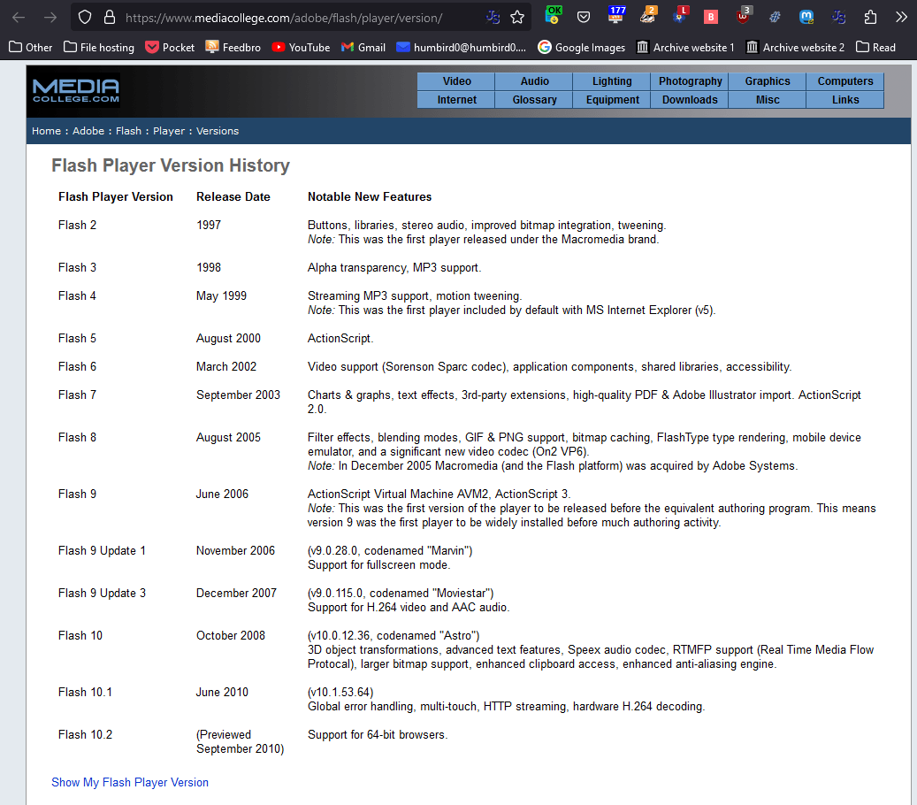The width and height of the screenshot is (917, 805).
Task: Click the tracking protection shield icon
Action: [85, 17]
